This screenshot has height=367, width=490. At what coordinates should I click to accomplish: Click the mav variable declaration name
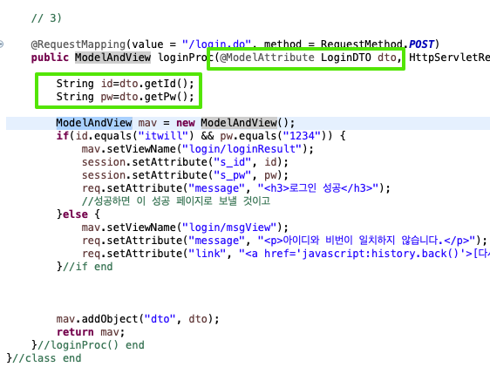(147, 123)
